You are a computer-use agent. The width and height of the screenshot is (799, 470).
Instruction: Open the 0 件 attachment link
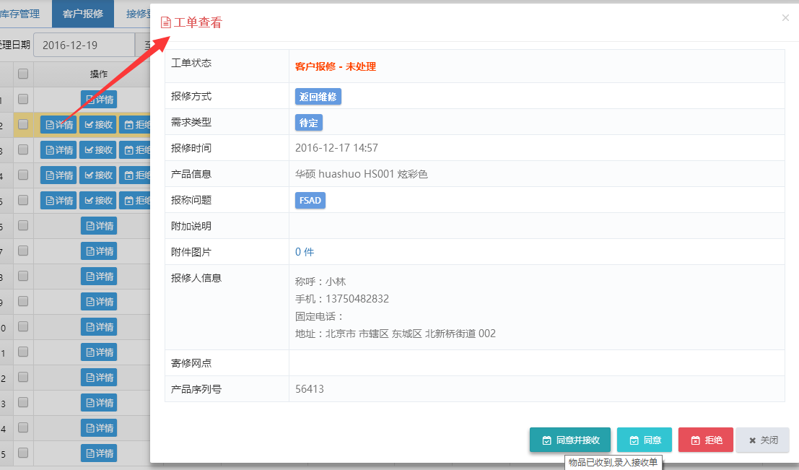coord(305,252)
